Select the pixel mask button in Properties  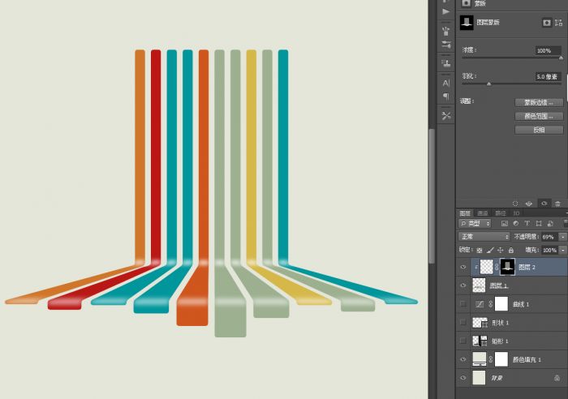coord(546,23)
